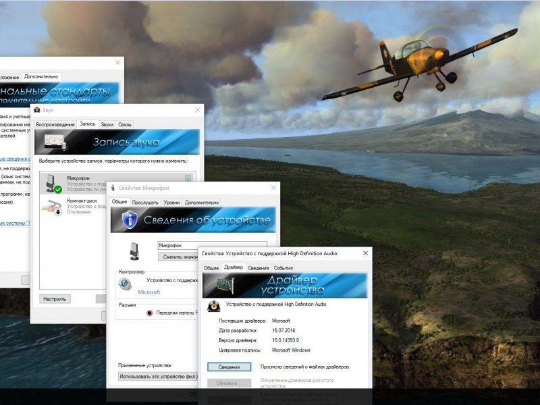Close the Звук window

click(197, 110)
